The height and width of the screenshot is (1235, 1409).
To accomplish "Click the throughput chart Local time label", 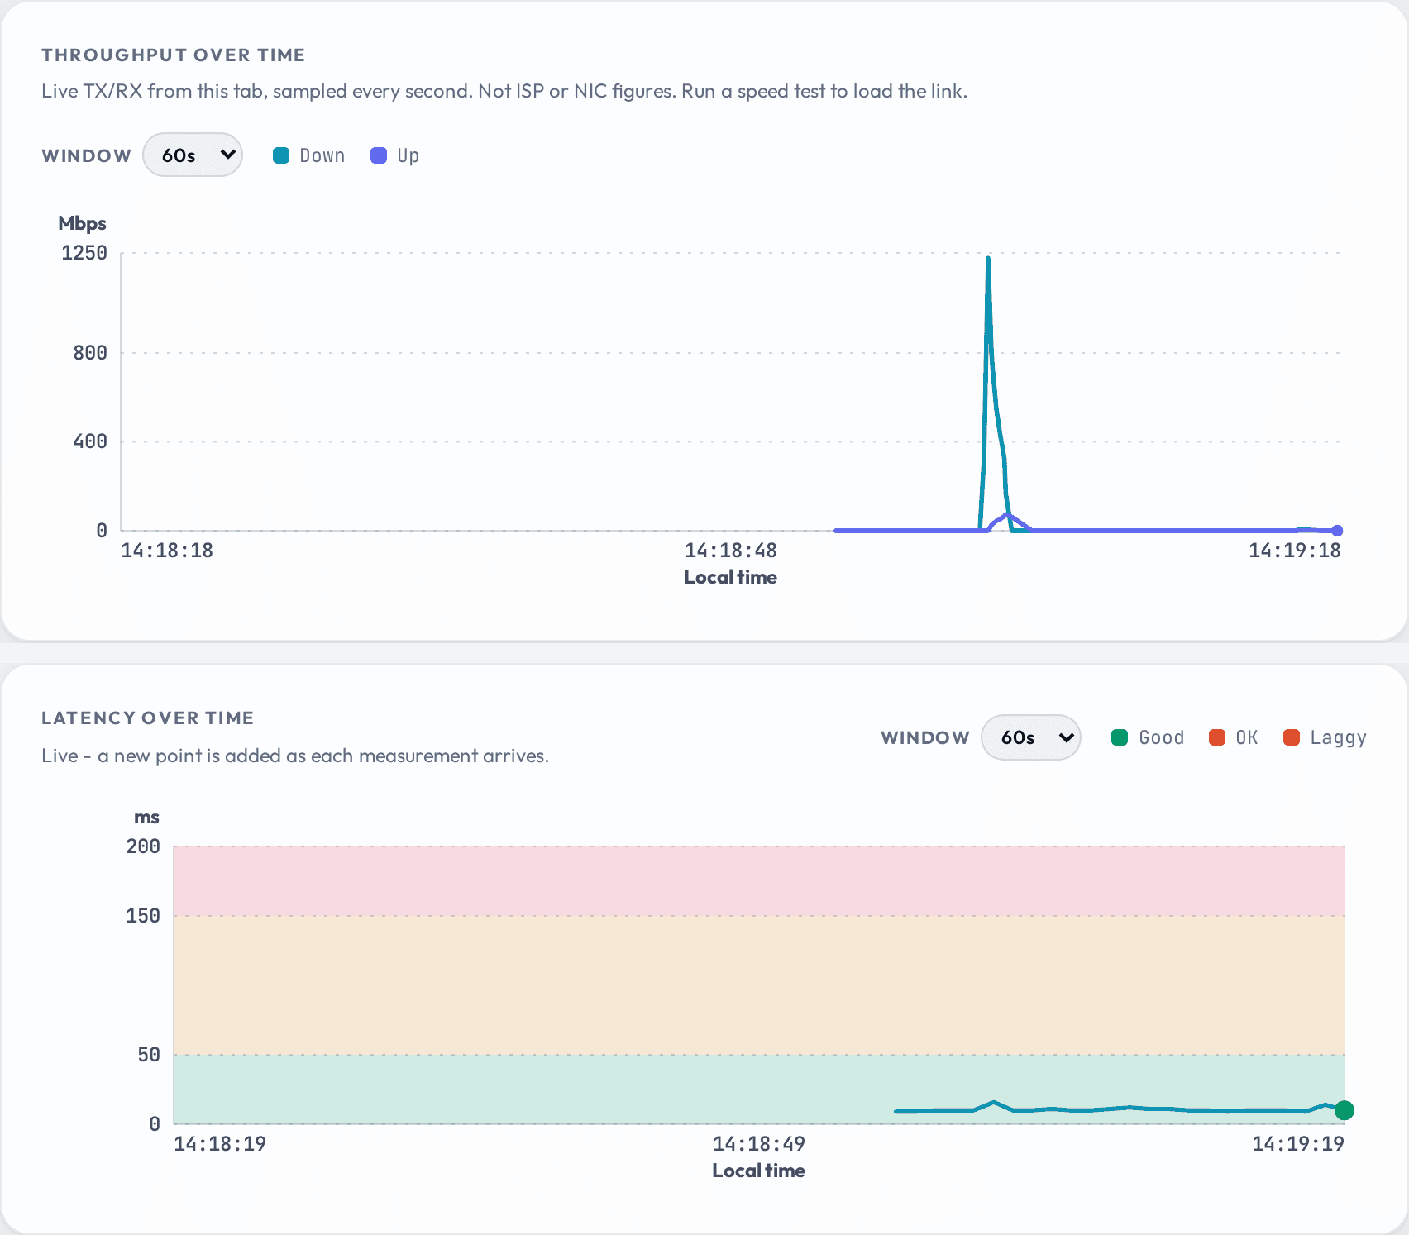I will [x=730, y=577].
